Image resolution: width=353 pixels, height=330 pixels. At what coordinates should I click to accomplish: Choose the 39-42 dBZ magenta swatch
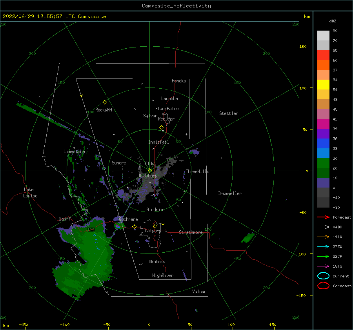(x=323, y=124)
